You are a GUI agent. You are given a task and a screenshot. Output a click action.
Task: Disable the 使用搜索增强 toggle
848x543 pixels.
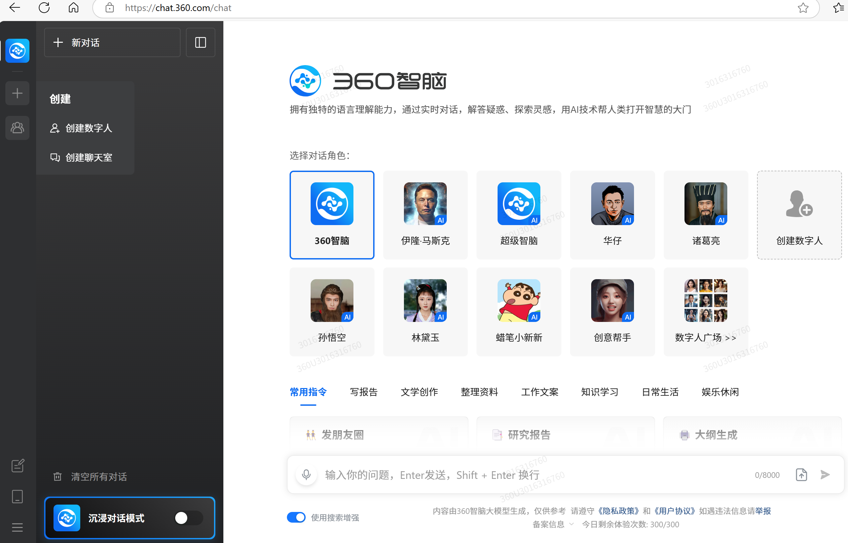coord(296,517)
